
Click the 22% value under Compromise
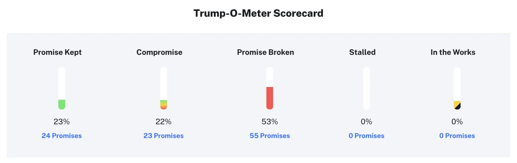pos(164,121)
